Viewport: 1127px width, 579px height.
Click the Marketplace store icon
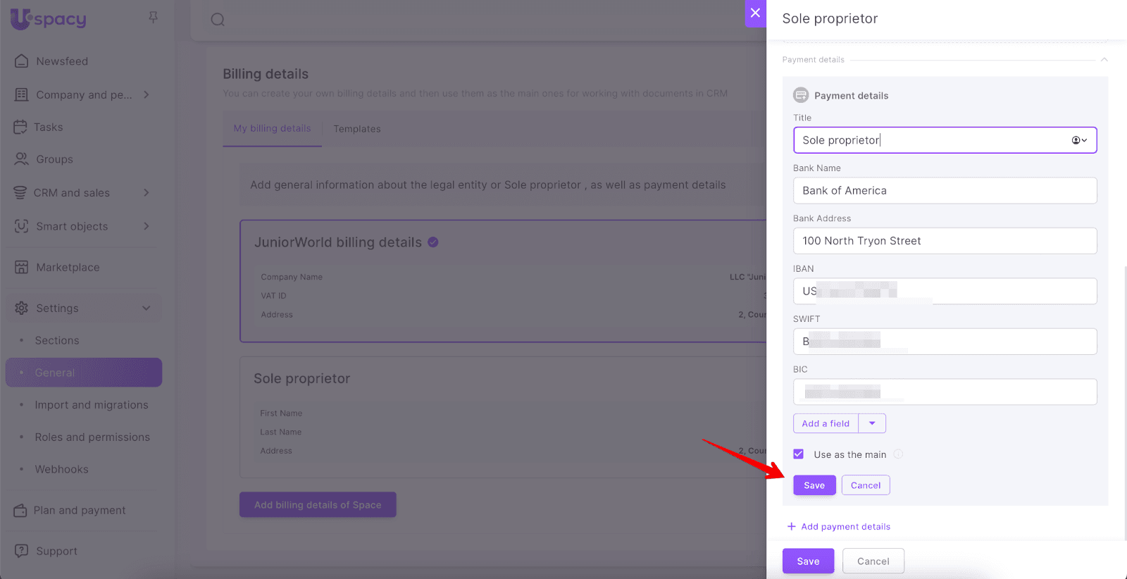point(22,267)
